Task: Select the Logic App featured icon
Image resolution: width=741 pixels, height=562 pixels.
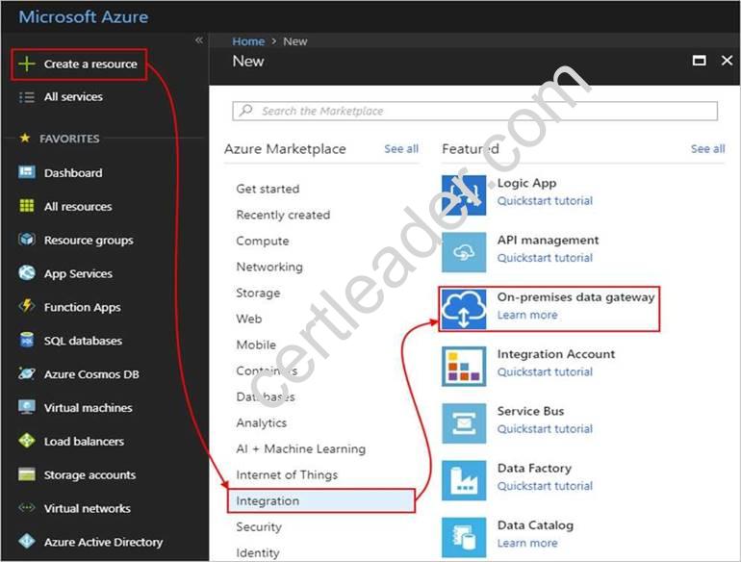Action: (x=464, y=195)
